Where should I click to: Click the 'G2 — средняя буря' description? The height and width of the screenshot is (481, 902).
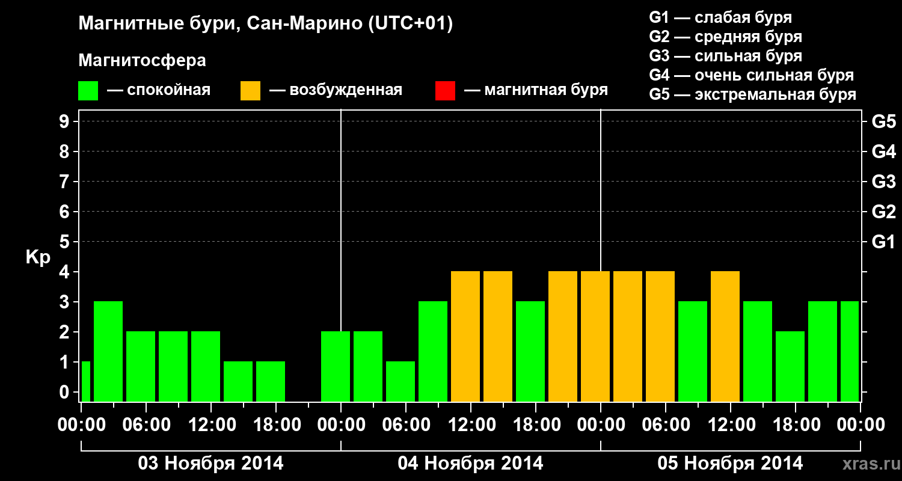point(725,37)
